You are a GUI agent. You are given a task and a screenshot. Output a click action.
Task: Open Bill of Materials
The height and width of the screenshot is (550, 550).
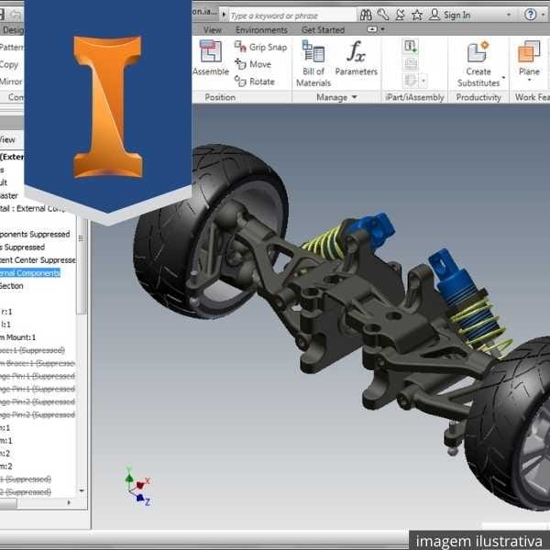coord(313,63)
